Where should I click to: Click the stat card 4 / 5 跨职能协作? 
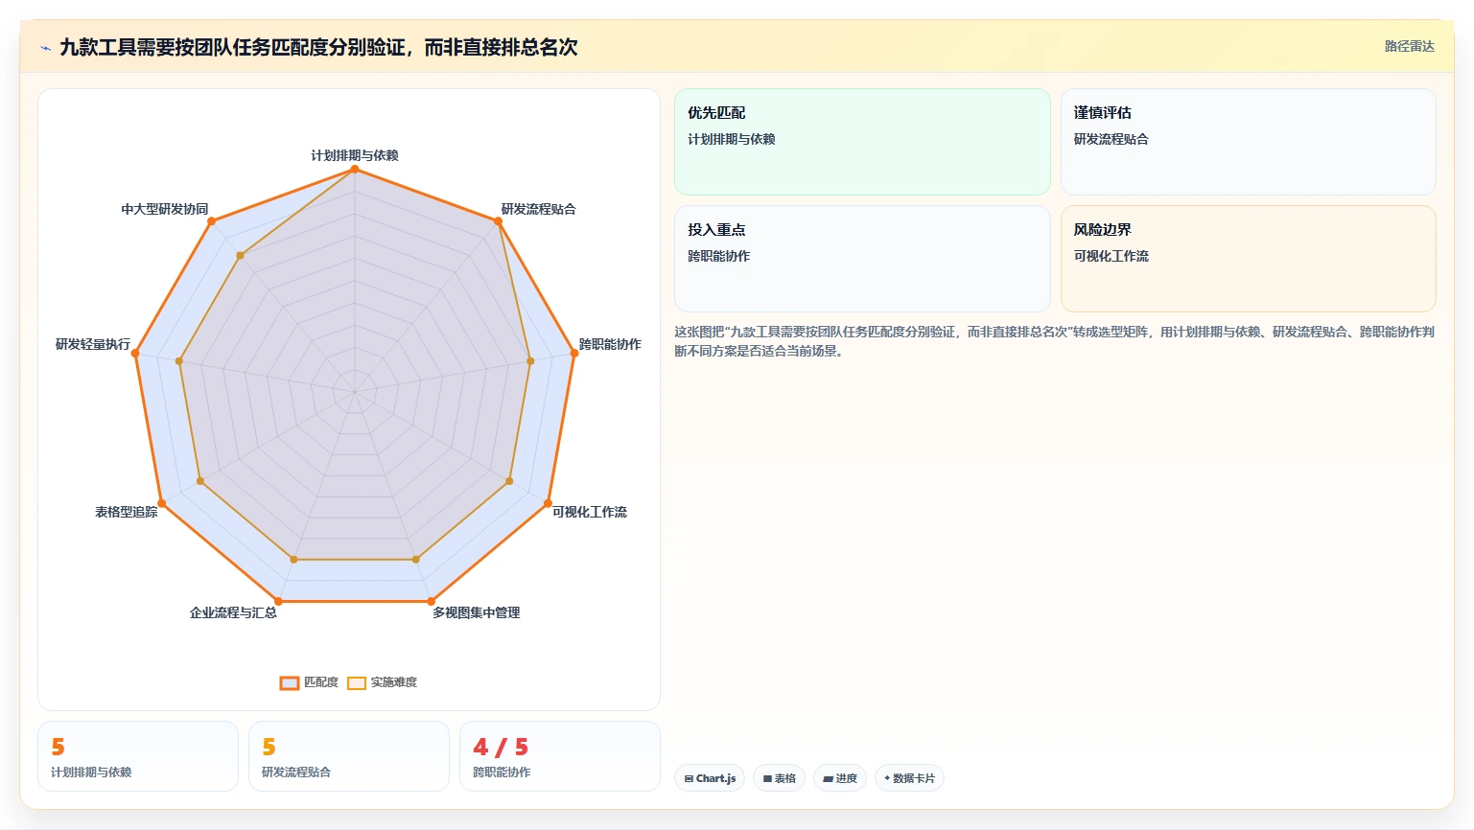coord(560,756)
